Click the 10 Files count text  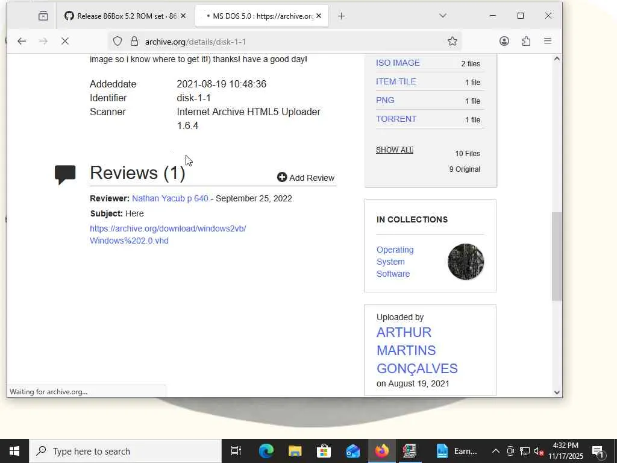pos(468,154)
